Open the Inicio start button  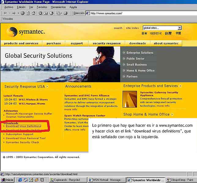click(7, 180)
